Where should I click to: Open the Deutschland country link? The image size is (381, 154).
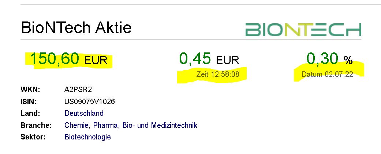84,113
